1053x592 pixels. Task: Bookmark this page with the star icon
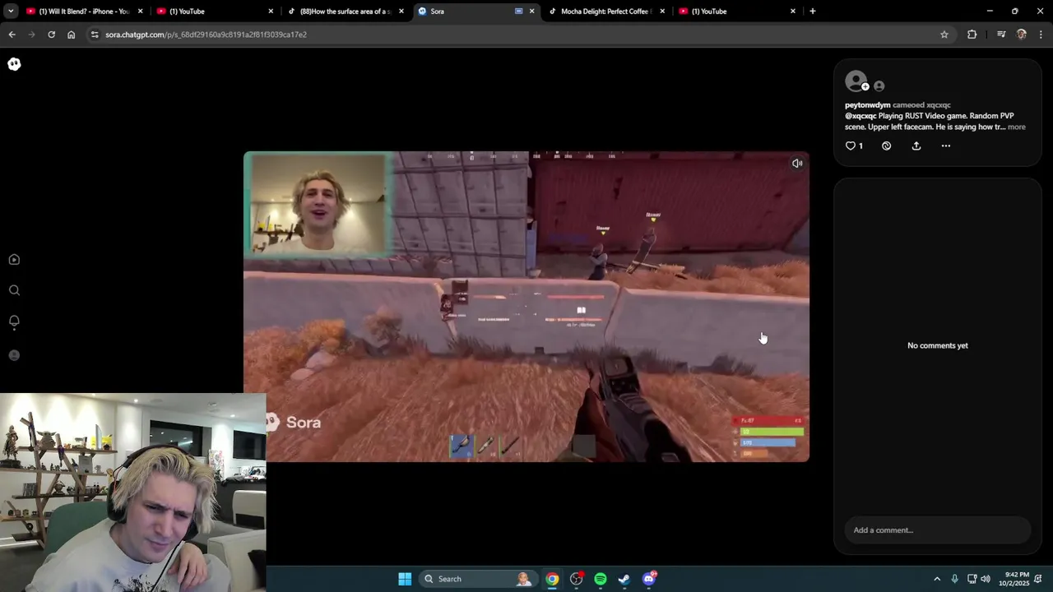[944, 35]
